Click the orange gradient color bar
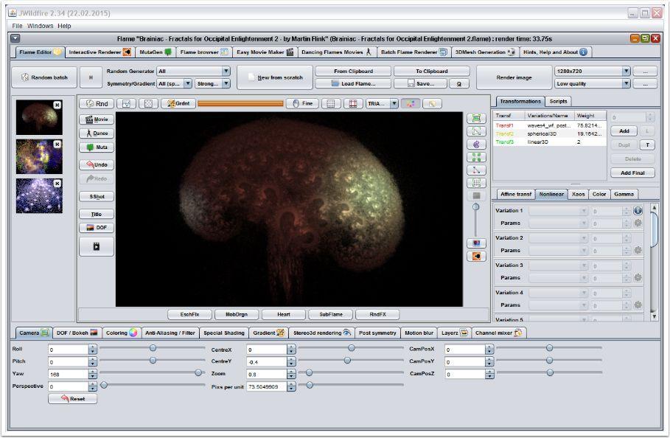The width and height of the screenshot is (670, 438). pyautogui.click(x=240, y=103)
